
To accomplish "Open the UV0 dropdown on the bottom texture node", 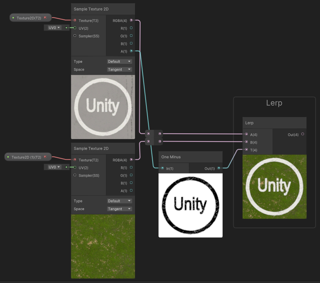I will coord(54,167).
